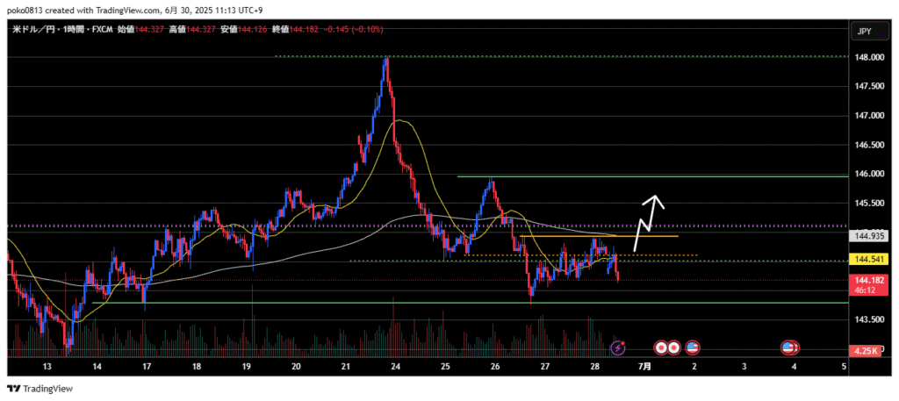Select the green dotted line at 148.000
Viewport: 899px width, 401px height.
coord(527,56)
